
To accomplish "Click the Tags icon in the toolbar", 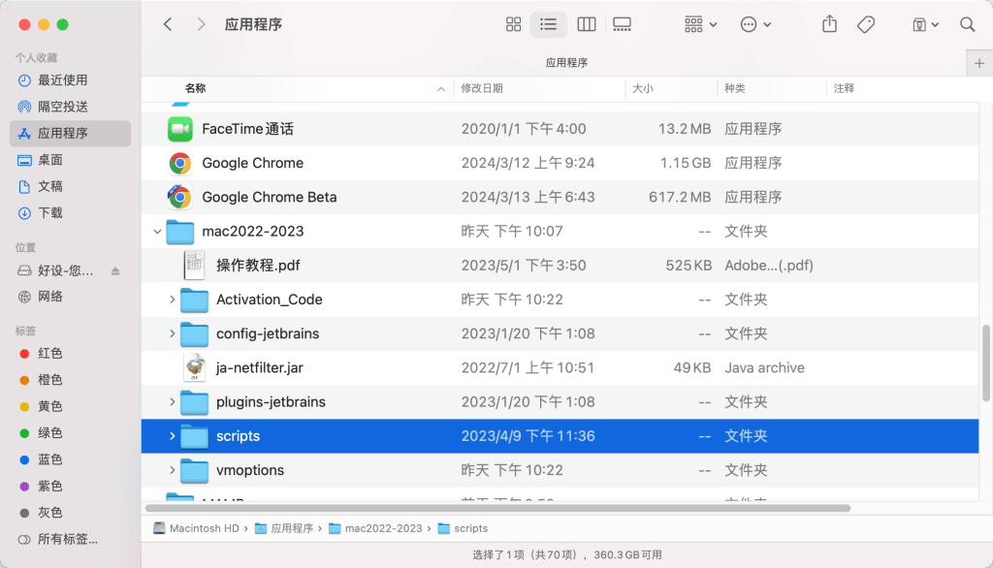I will pyautogui.click(x=866, y=24).
